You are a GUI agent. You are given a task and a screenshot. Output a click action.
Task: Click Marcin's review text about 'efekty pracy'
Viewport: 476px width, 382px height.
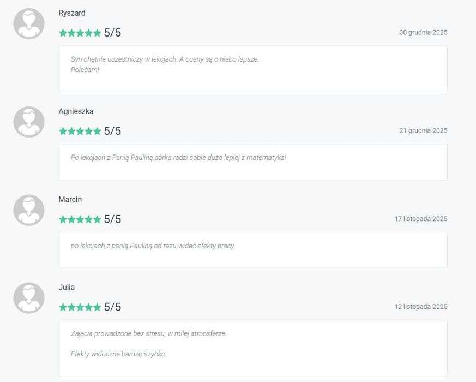point(153,246)
